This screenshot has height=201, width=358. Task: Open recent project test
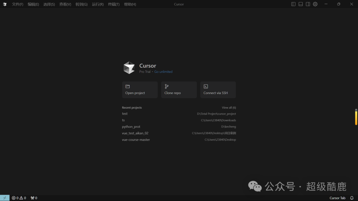click(x=125, y=114)
